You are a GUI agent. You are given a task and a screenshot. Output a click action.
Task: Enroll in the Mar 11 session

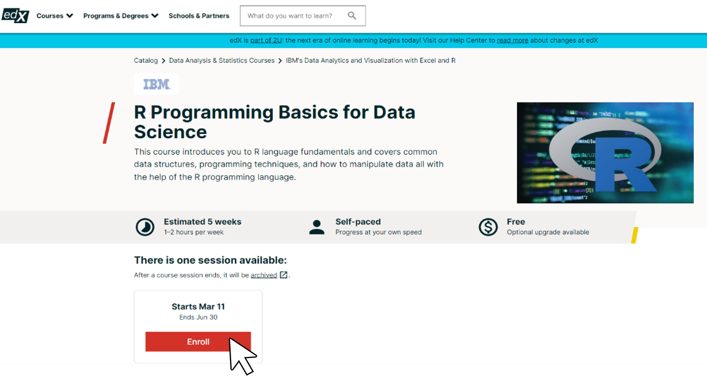click(x=198, y=342)
